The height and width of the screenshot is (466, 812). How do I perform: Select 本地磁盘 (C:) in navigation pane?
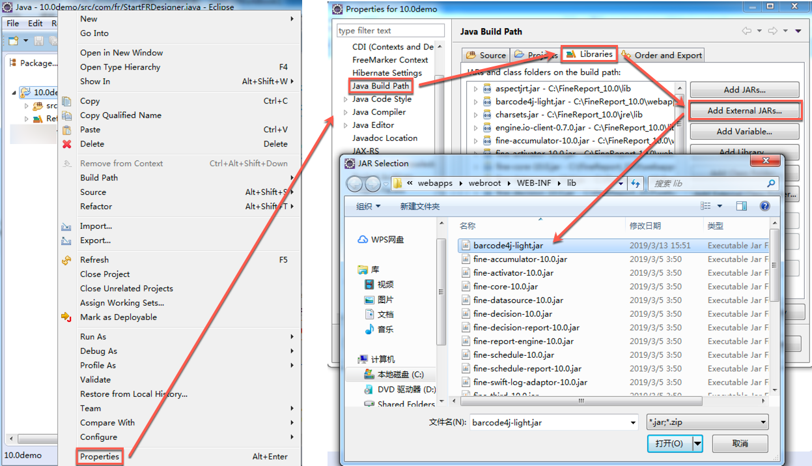(401, 375)
